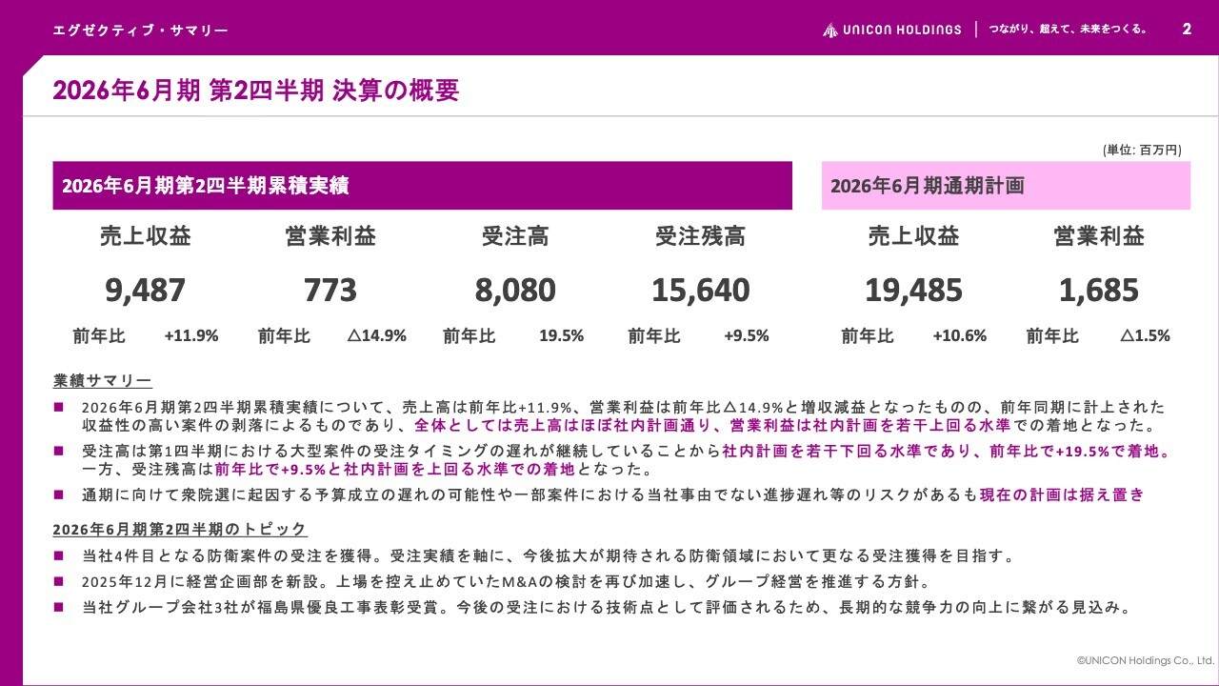Select the 売上収益 figure 9,487

point(143,289)
